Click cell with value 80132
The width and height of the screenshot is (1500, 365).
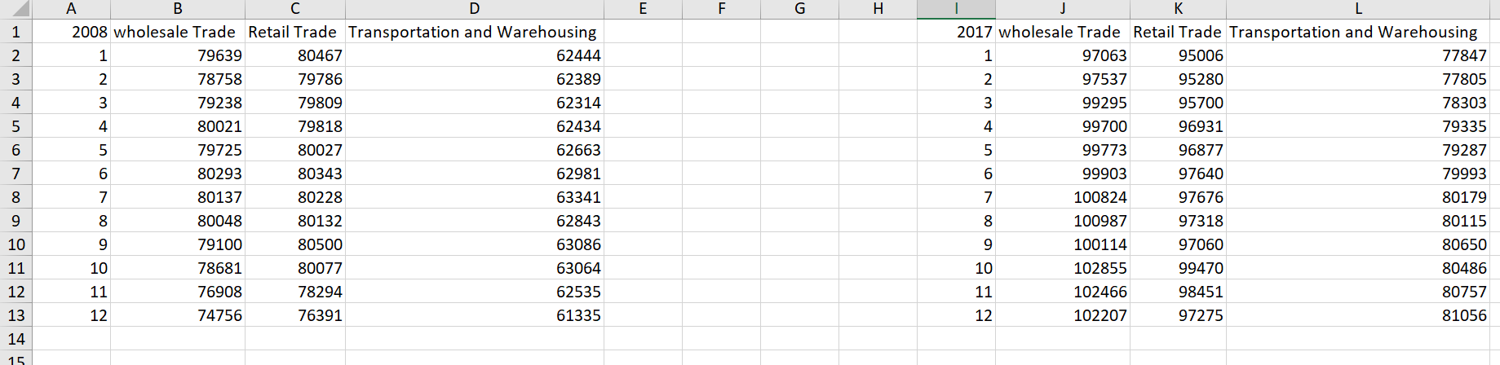295,221
